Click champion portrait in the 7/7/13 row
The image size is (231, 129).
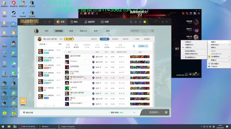coord(67,104)
